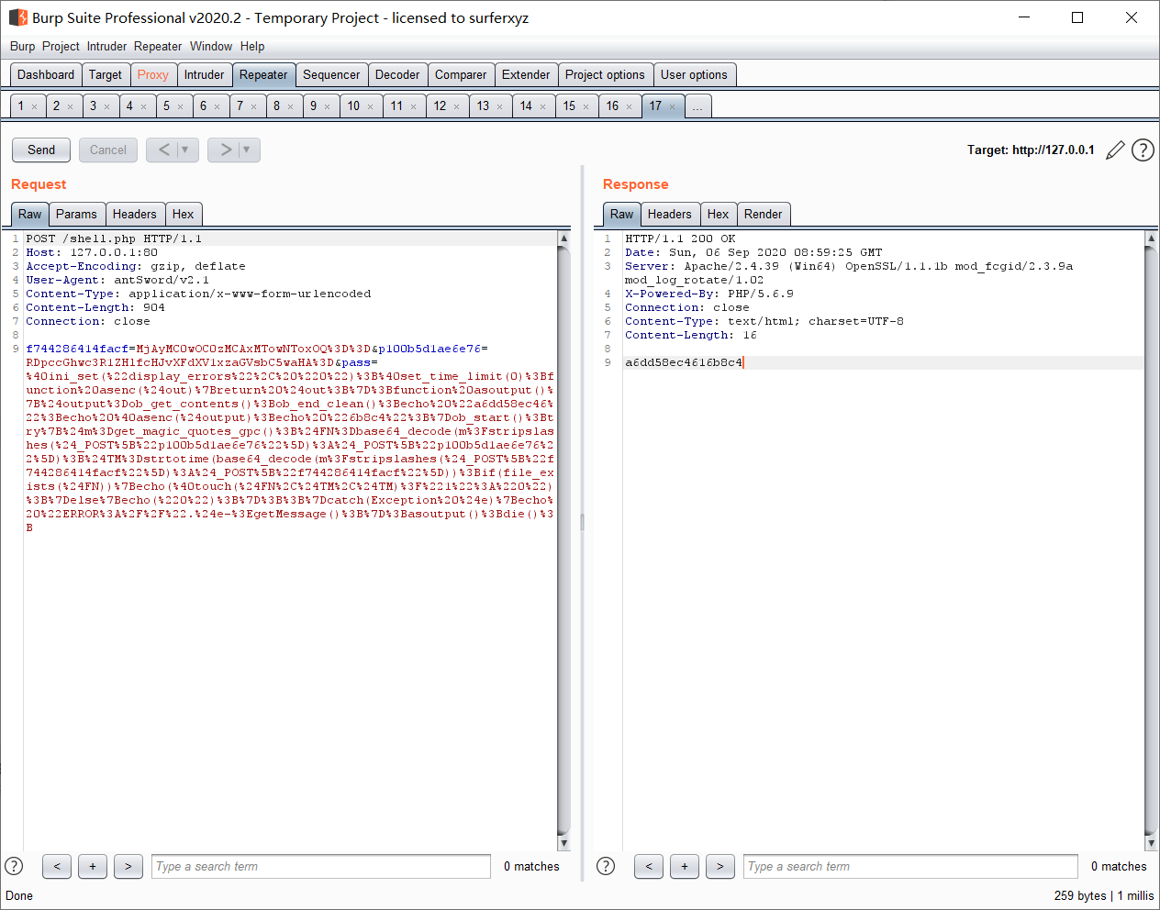Viewport: 1160px width, 910px height.
Task: Click the 'X-Powered-By: PHP/5.6.9' header
Action: (709, 294)
